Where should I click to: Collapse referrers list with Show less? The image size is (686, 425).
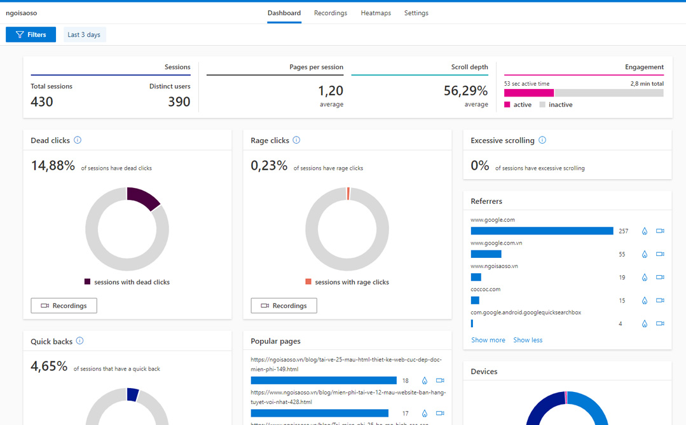(528, 340)
